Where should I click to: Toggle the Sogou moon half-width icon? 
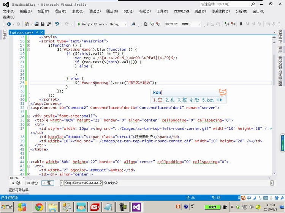coord(255,198)
